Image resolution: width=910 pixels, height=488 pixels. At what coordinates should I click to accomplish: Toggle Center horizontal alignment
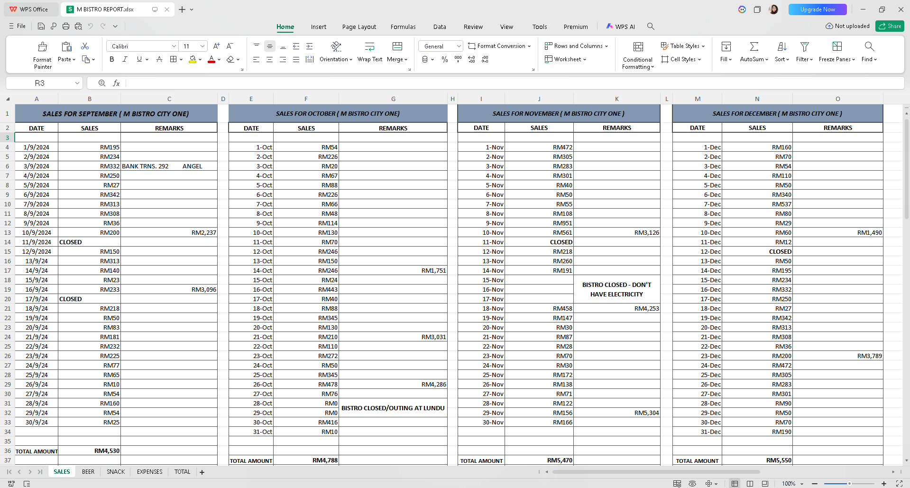tap(269, 59)
